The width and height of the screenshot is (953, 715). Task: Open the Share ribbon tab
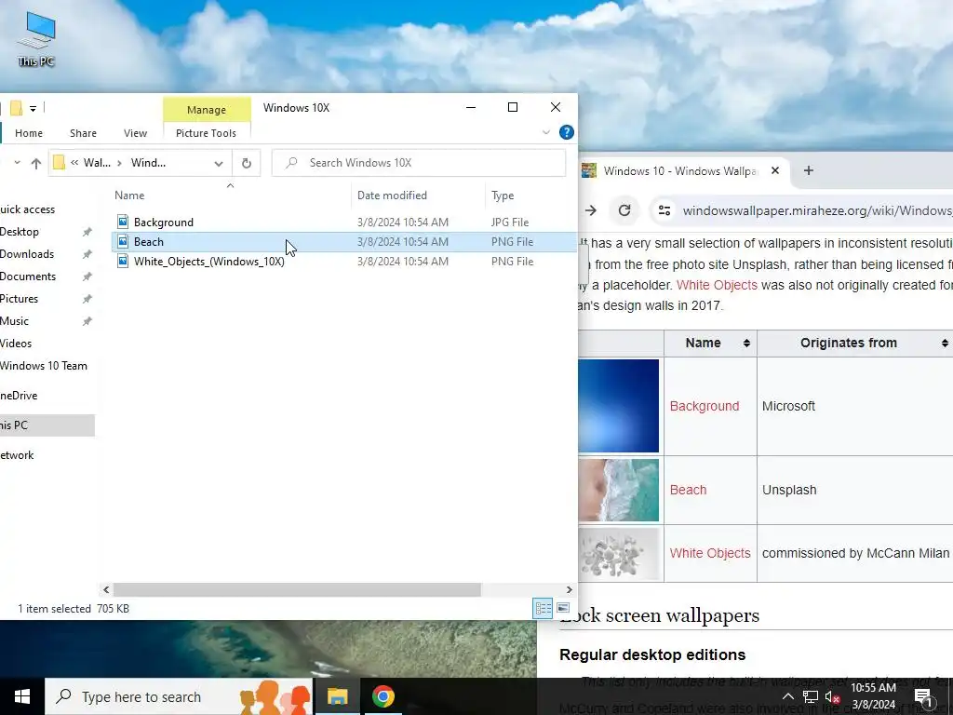coord(83,133)
